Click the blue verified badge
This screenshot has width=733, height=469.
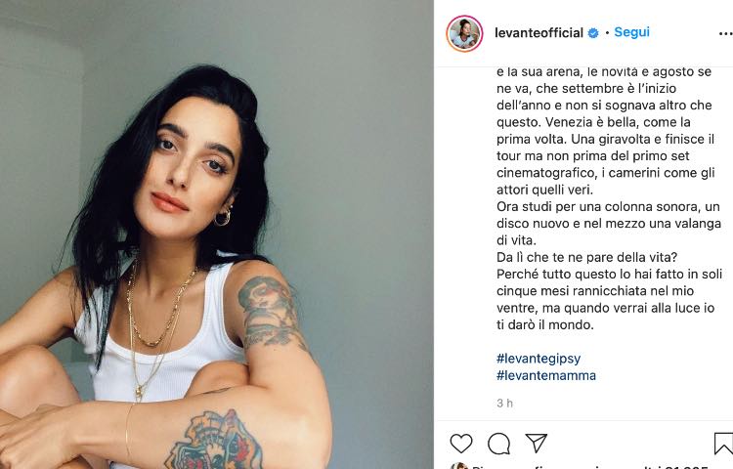[593, 33]
